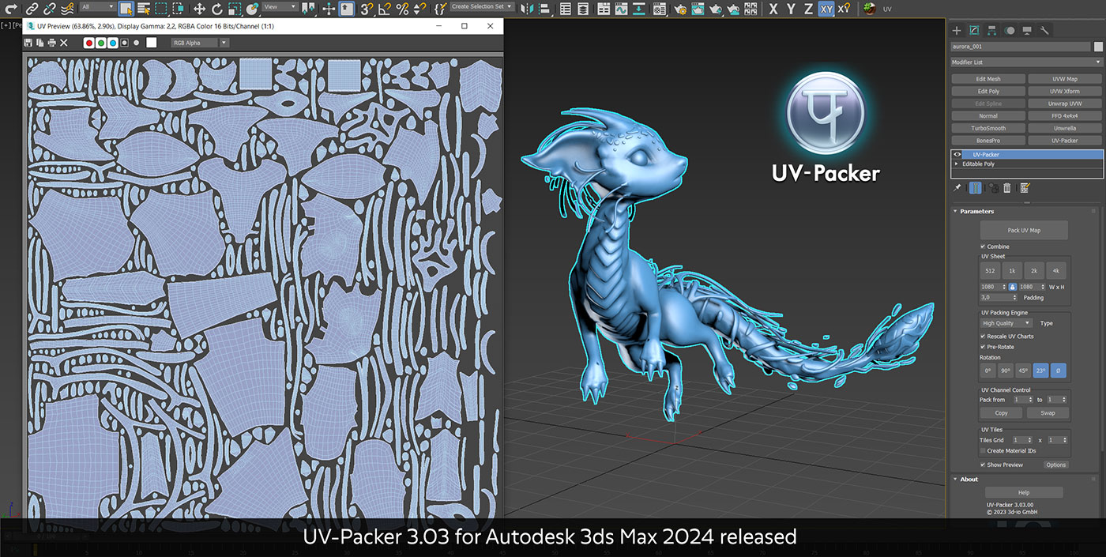Constrain to Z axis
The image size is (1106, 557).
coord(808,9)
